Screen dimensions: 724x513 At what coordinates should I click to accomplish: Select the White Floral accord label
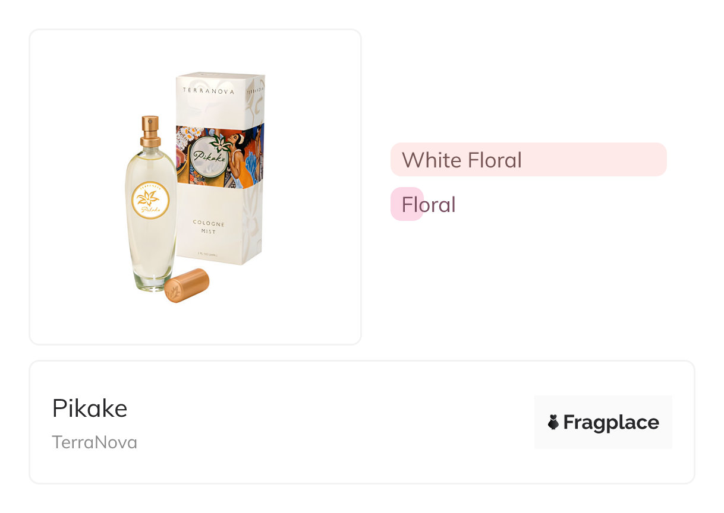coord(461,160)
